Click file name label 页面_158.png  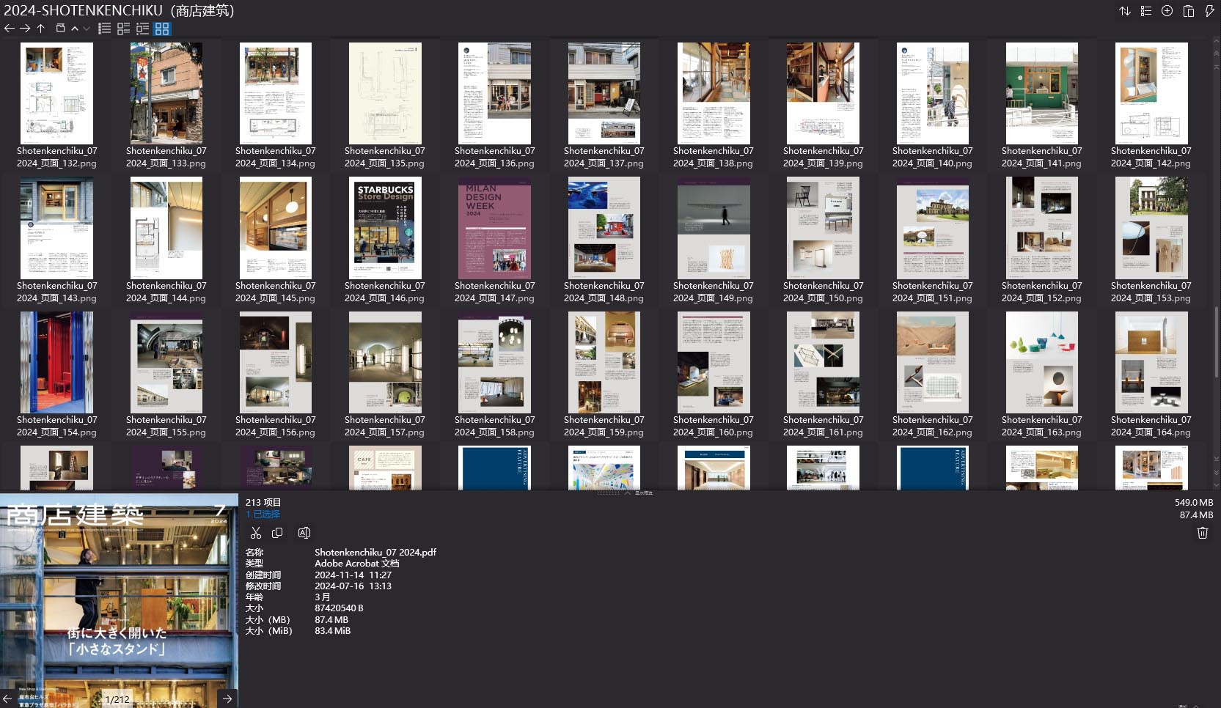click(495, 426)
